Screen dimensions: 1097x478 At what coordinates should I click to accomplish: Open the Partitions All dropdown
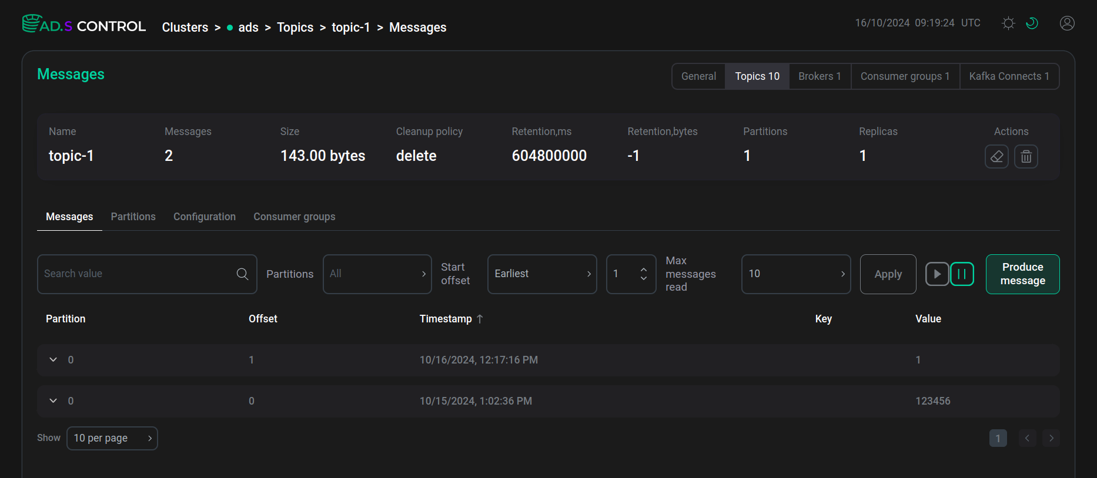[x=377, y=274]
